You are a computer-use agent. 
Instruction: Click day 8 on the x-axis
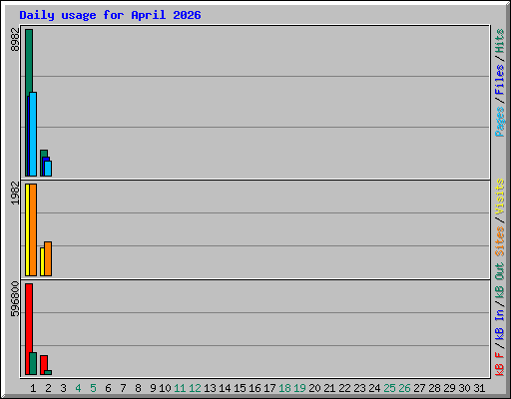click(138, 388)
